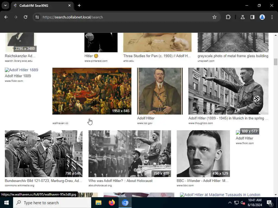This screenshot has height=208, width=278.
Task: View site information icon in address bar
Action: [x=37, y=17]
